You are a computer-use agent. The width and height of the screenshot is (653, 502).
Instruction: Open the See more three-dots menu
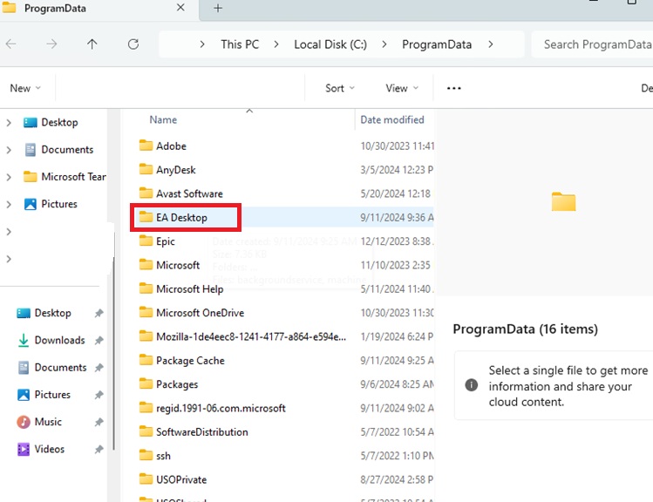click(x=453, y=88)
